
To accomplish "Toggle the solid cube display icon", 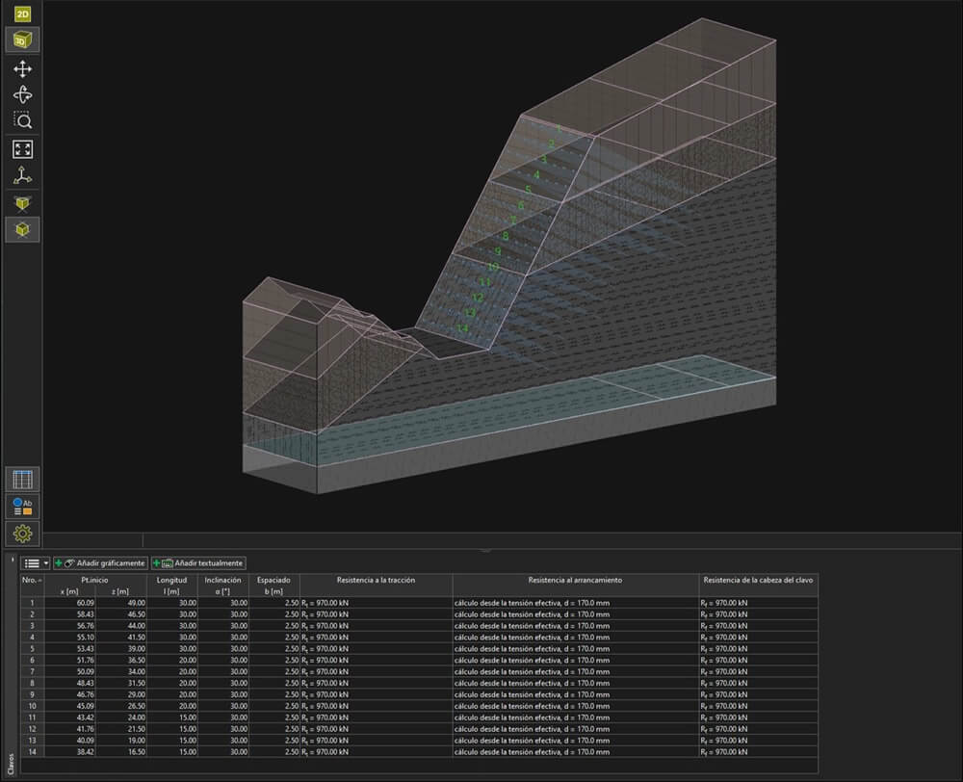I will 23,230.
